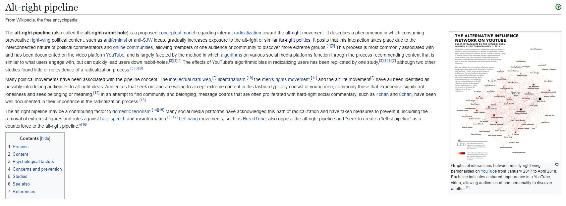The width and height of the screenshot is (566, 206).
Task: Jump to the Content section
Action: [20, 154]
